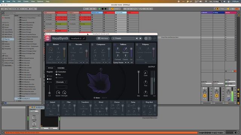Image resolution: width=241 pixels, height=135 pixels.
Task: Click the Talkbox Classic knob
Action: coord(125,56)
